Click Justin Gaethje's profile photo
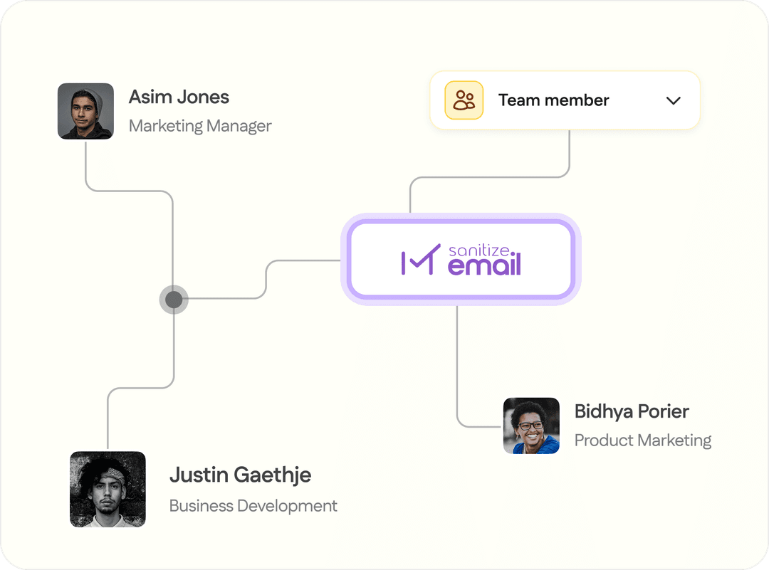 (108, 489)
